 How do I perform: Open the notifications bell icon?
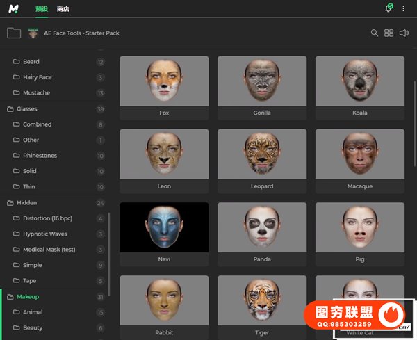389,8
